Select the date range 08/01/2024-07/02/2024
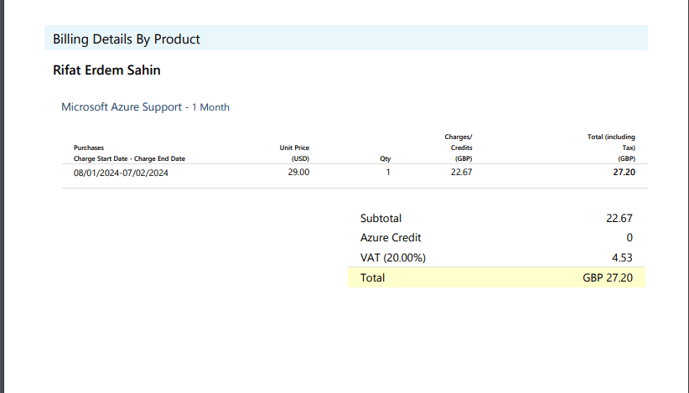This screenshot has height=393, width=689. click(x=121, y=173)
